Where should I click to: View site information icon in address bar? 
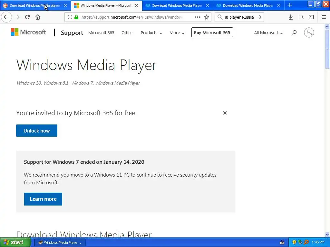point(70,17)
